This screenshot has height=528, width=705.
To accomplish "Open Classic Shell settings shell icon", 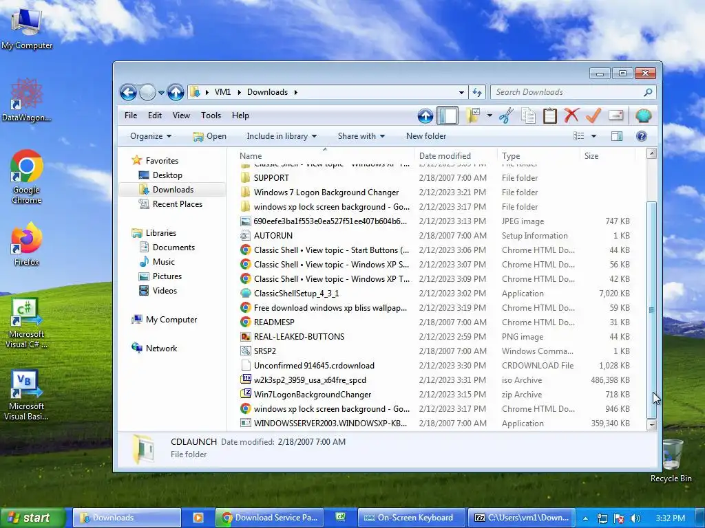I will pyautogui.click(x=644, y=115).
